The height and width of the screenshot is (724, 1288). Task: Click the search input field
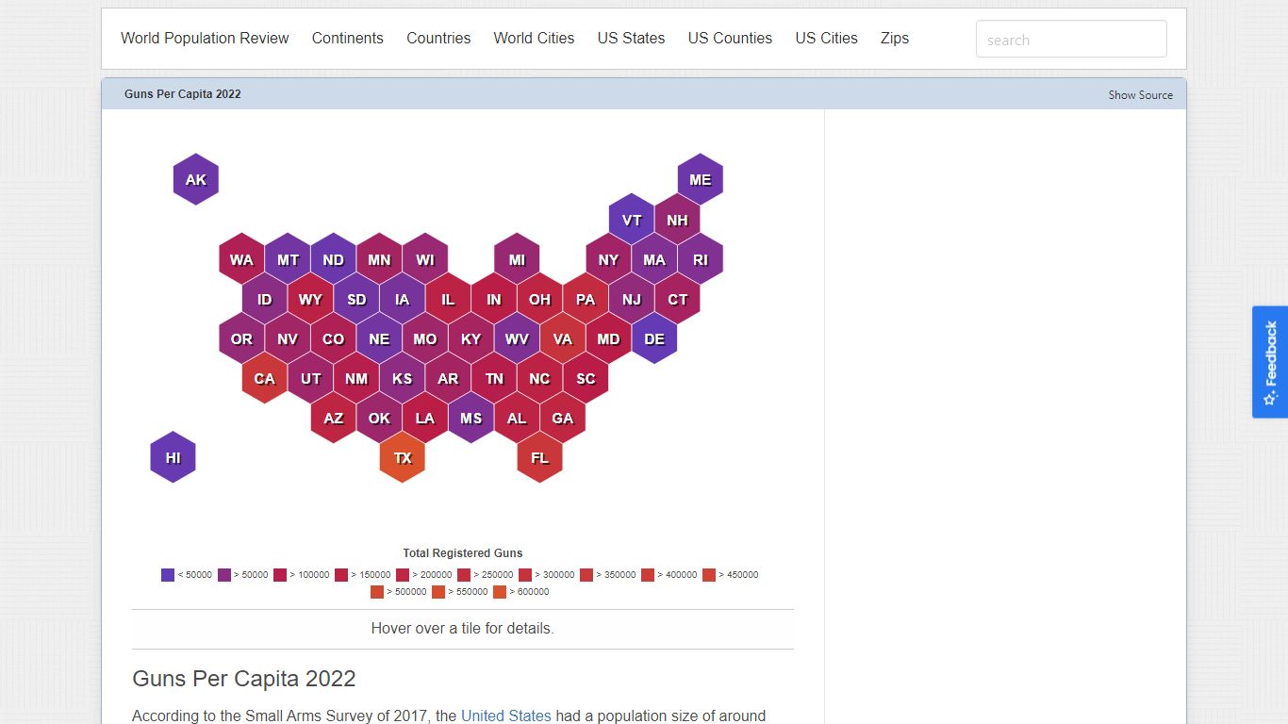1071,40
